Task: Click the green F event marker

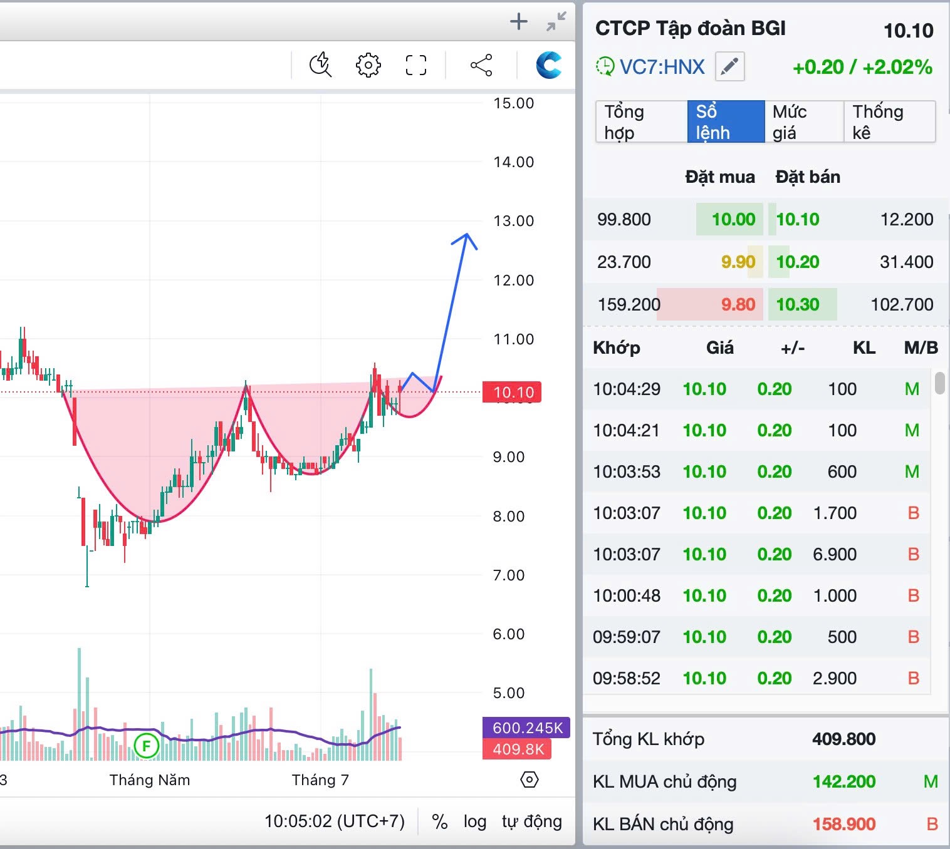Action: point(147,746)
